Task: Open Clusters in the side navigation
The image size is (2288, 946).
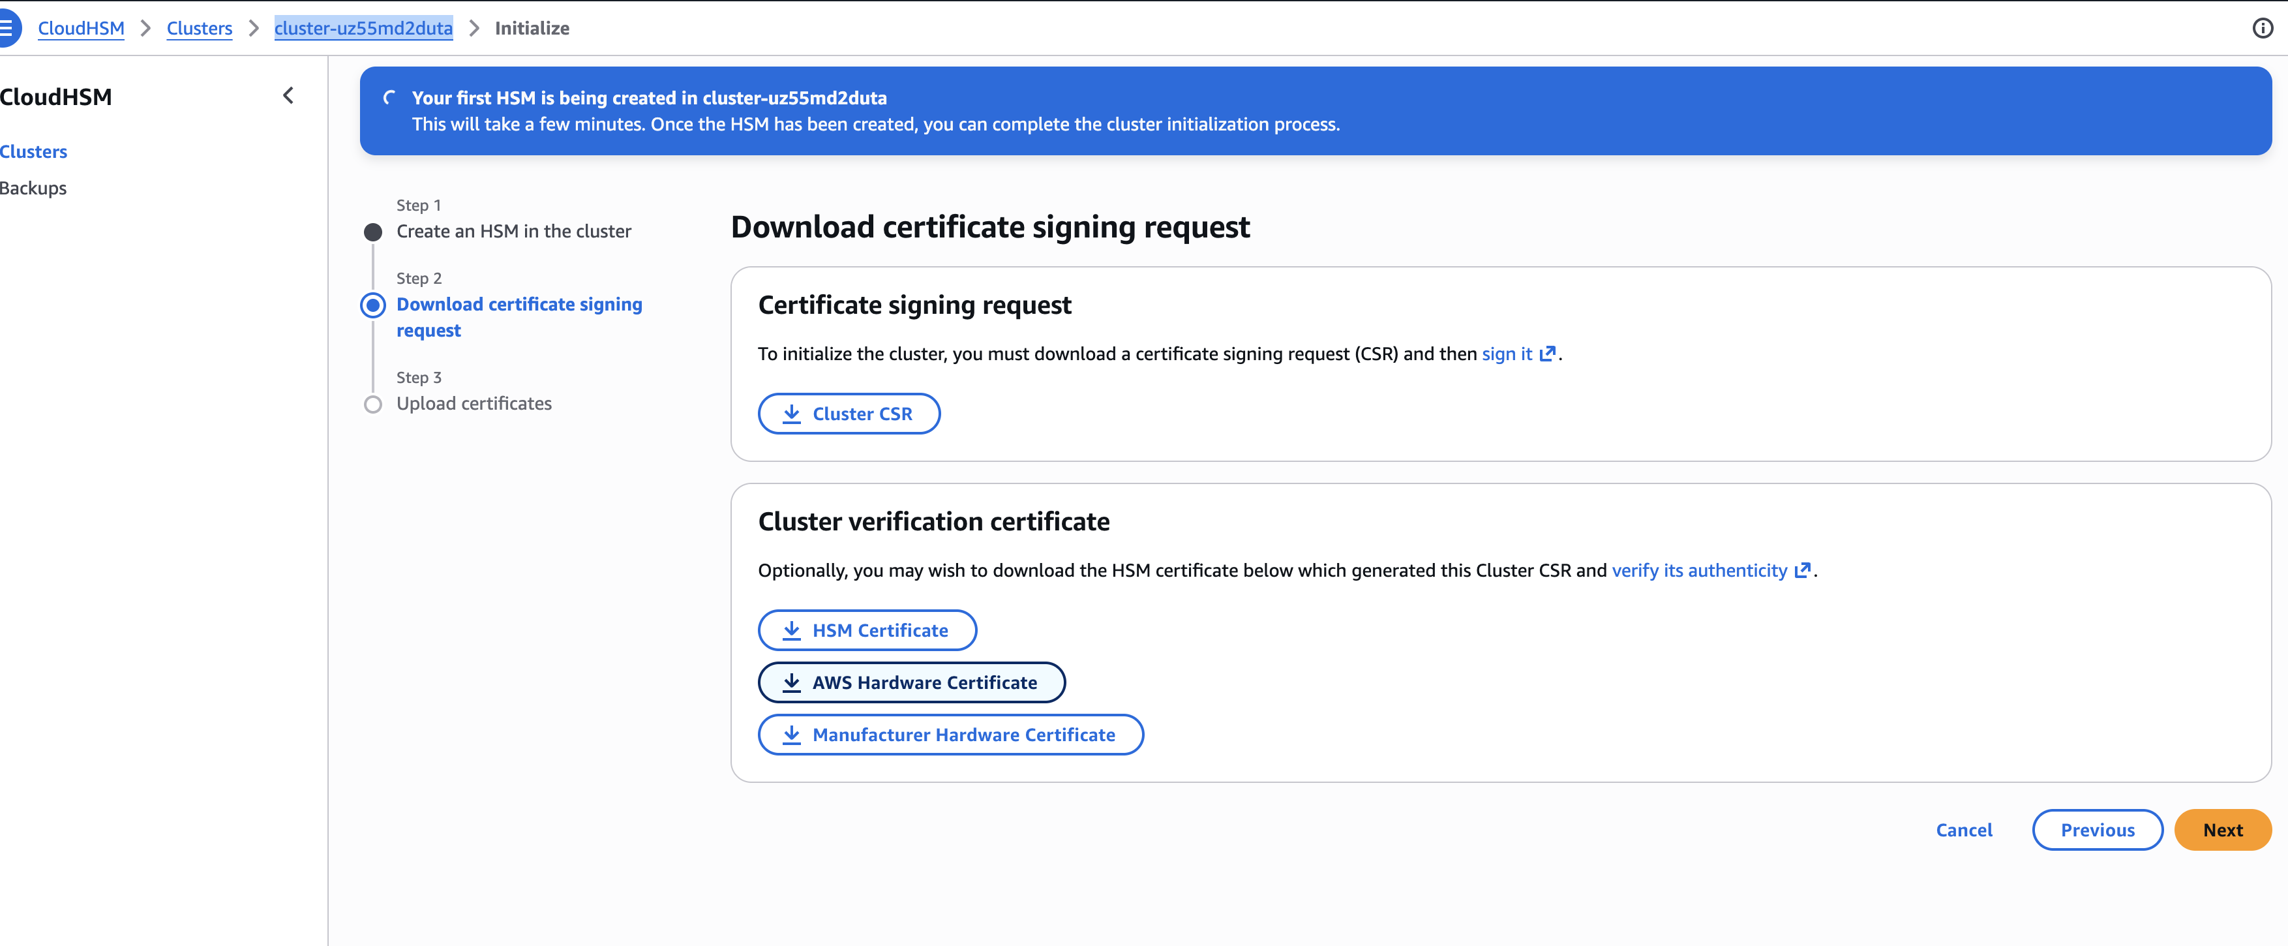Action: 34,152
